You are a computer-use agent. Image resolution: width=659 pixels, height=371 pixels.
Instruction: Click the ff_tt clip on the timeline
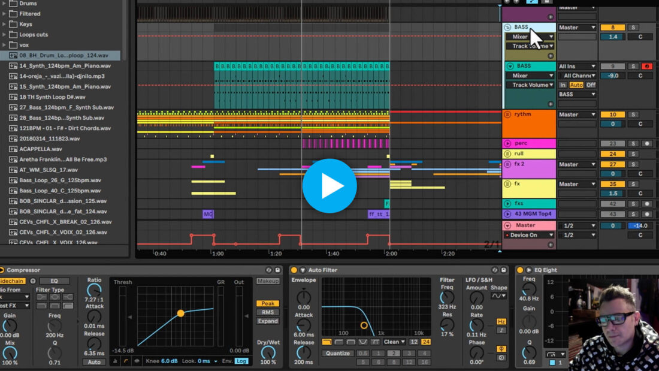pos(379,214)
